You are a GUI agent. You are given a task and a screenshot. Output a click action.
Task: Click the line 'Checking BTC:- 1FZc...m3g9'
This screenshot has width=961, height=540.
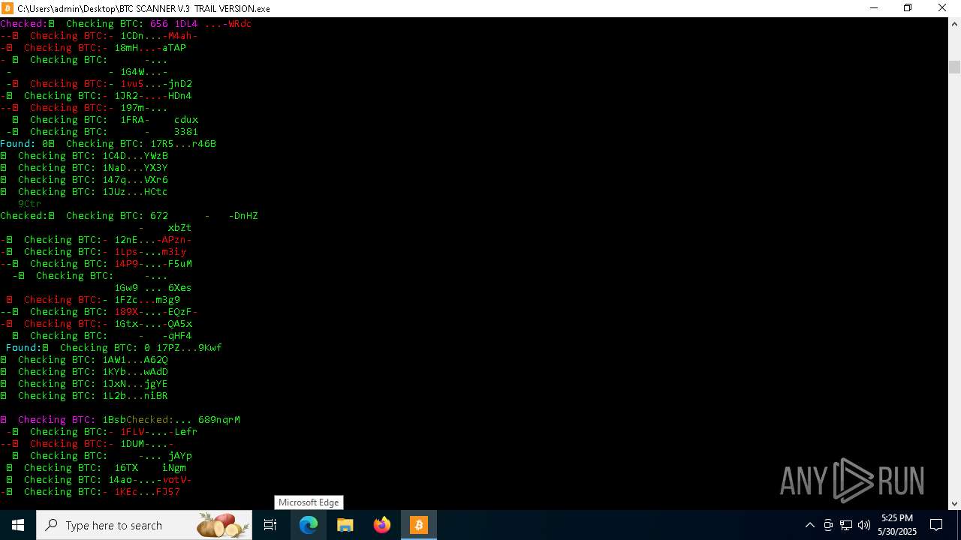pyautogui.click(x=93, y=299)
